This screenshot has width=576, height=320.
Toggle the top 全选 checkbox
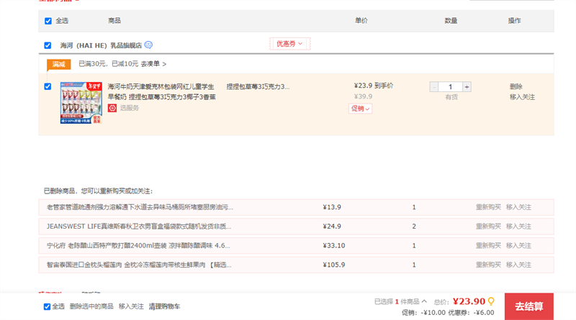(48, 21)
